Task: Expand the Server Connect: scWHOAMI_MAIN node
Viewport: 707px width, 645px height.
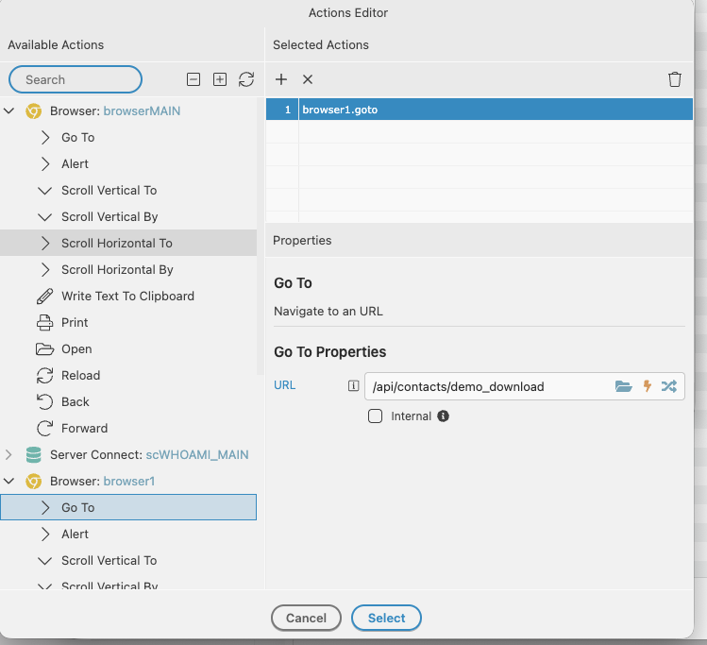Action: click(x=9, y=455)
